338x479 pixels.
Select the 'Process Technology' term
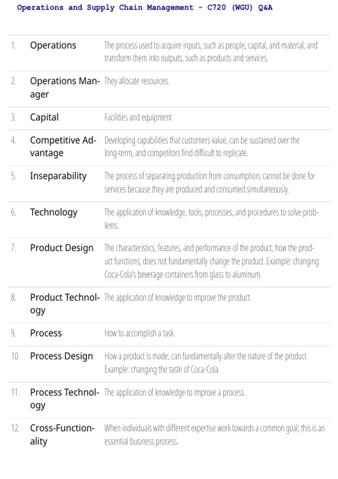point(65,399)
